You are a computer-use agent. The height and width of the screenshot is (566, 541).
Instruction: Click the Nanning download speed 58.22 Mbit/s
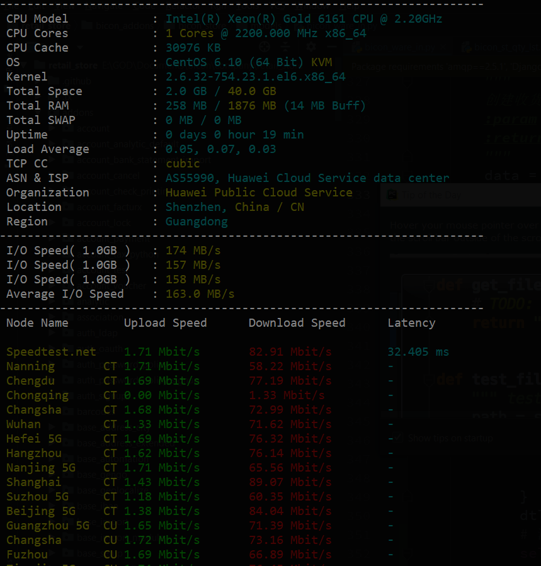pos(290,366)
